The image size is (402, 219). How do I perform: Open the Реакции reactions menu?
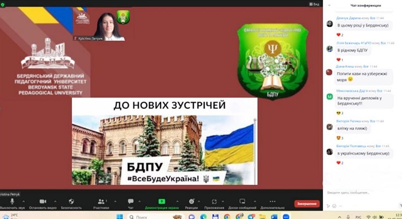click(191, 203)
